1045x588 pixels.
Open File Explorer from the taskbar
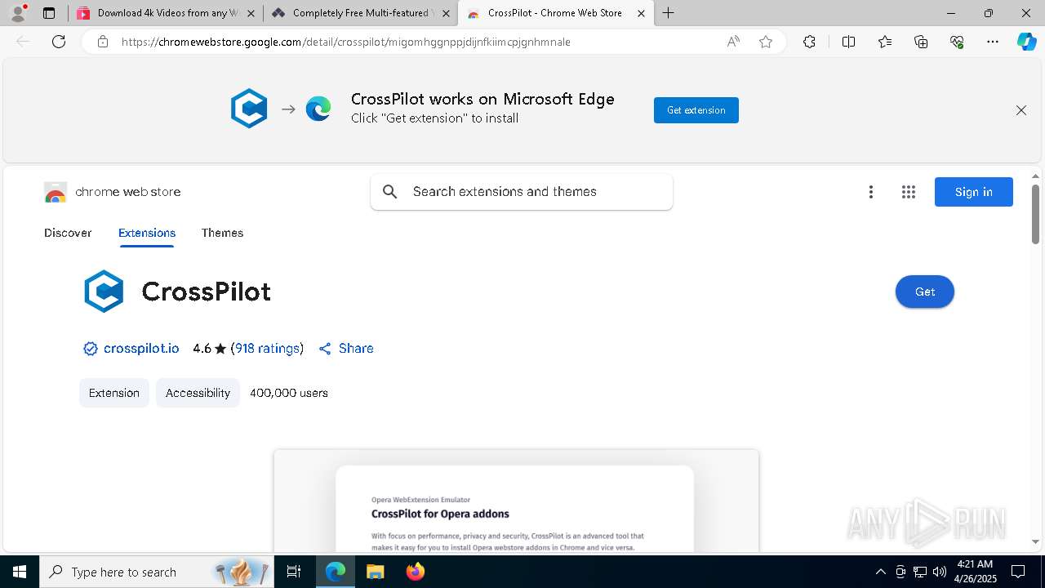(x=375, y=572)
